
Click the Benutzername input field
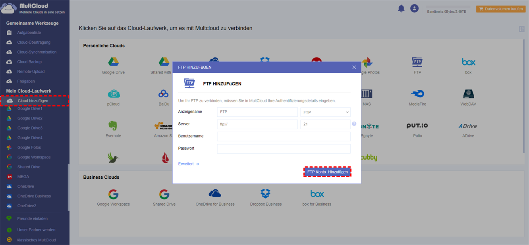[x=284, y=137]
